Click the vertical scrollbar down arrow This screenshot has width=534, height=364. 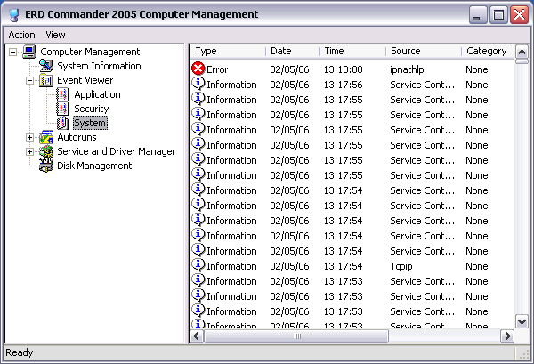(x=522, y=321)
